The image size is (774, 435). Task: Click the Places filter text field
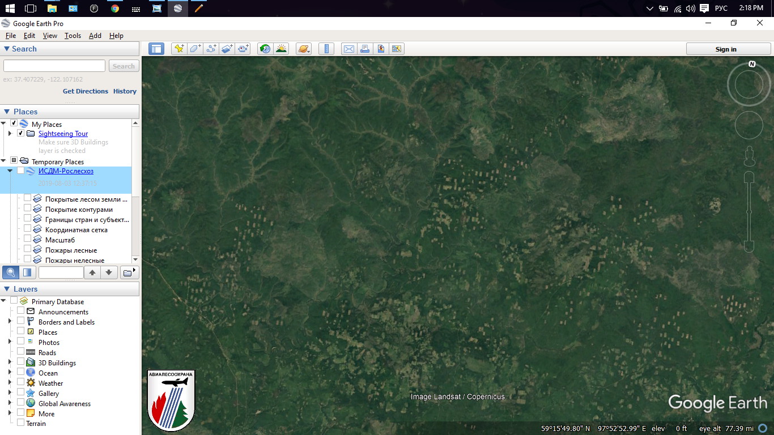click(61, 272)
